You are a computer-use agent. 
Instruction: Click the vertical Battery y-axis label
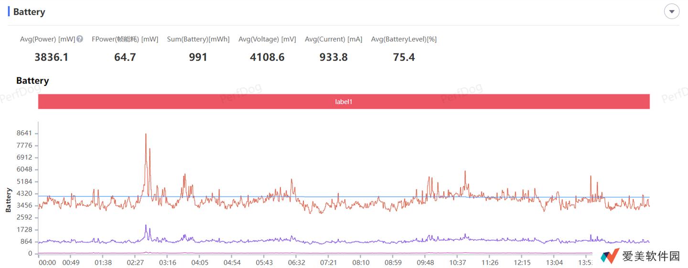click(8, 200)
